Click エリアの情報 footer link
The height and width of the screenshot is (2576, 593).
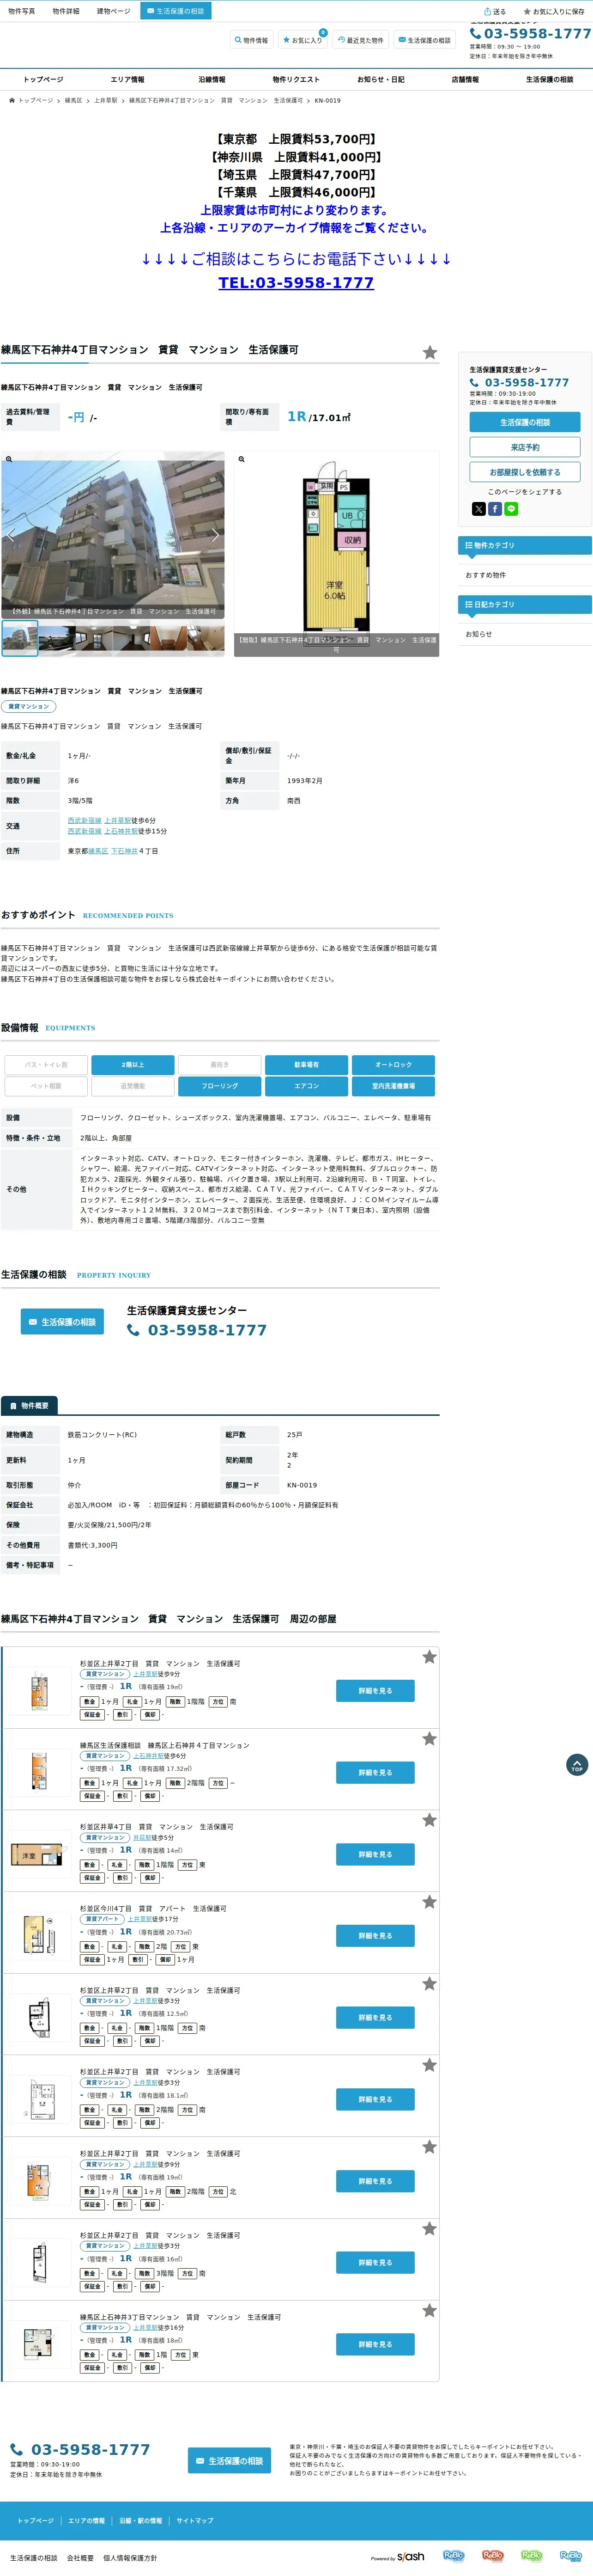point(86,2521)
